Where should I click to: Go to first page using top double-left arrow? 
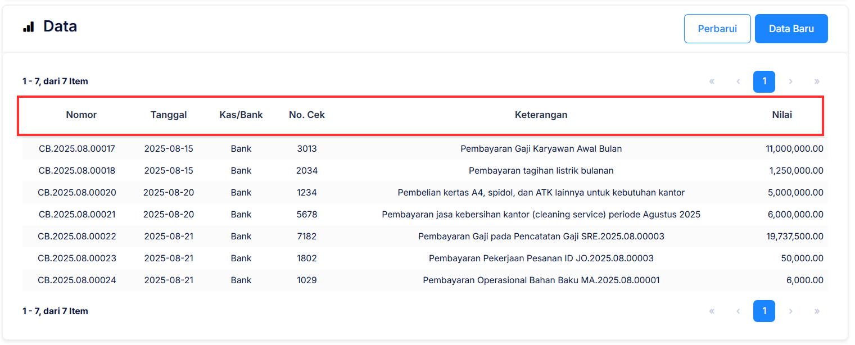[711, 81]
